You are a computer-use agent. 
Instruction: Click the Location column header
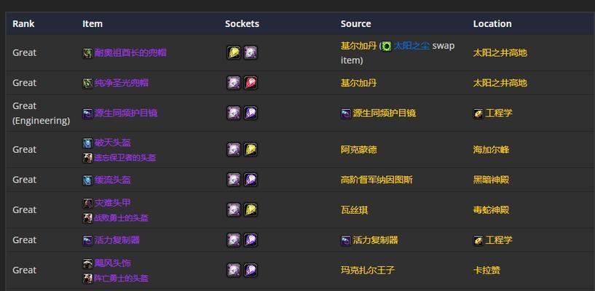click(x=492, y=23)
